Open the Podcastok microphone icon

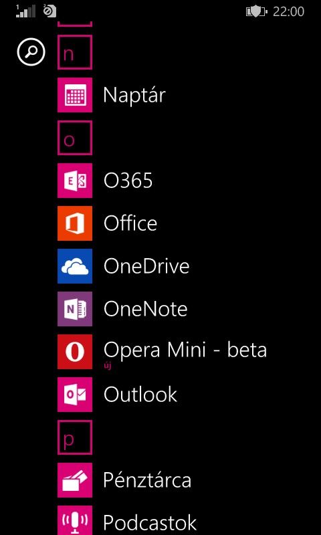75,520
